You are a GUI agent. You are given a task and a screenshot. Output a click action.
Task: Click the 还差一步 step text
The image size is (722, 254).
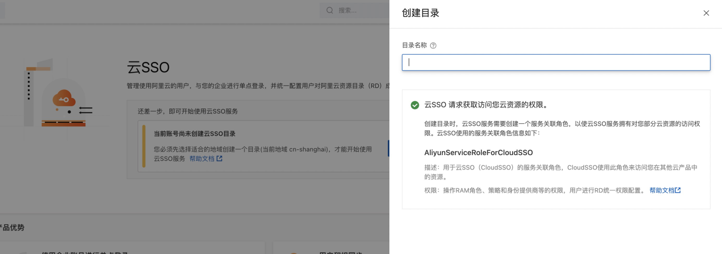[x=188, y=111]
